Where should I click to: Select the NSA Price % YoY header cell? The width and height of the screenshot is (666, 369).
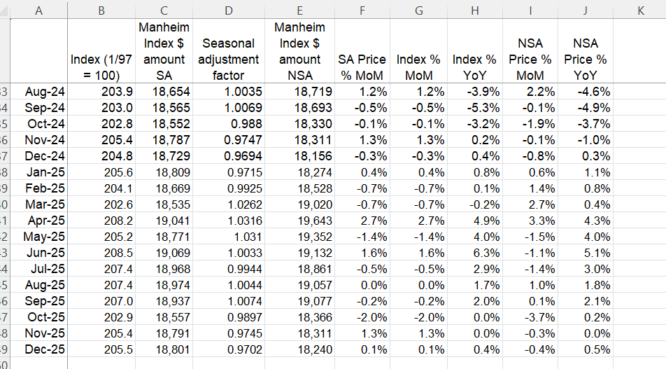click(x=585, y=59)
